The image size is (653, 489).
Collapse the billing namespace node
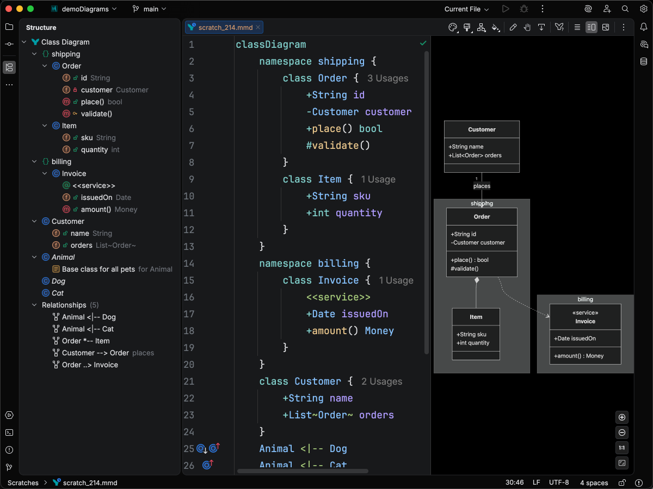point(35,161)
